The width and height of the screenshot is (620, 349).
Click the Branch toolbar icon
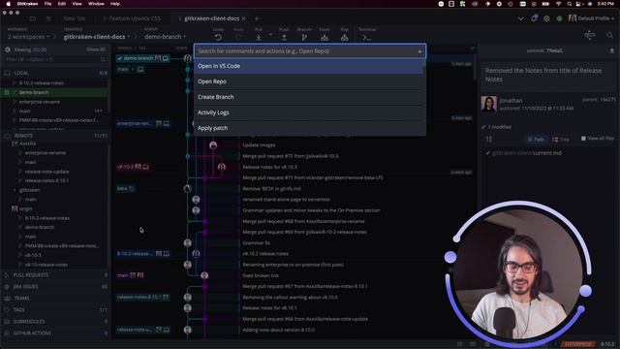pos(304,37)
